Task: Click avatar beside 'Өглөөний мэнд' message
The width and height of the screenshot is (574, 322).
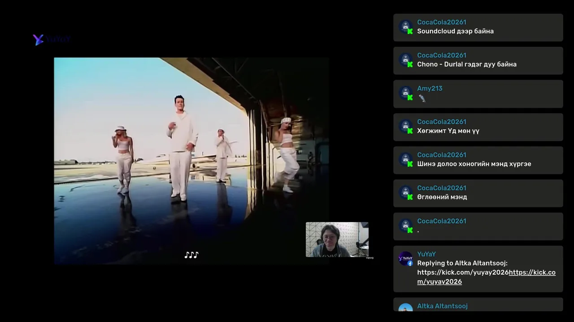Action: [x=406, y=192]
